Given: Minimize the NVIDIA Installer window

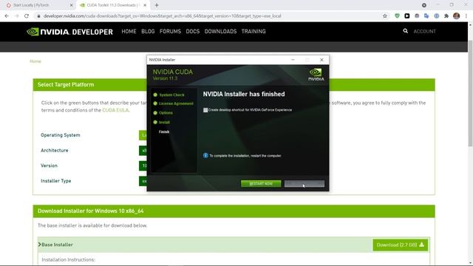Looking at the screenshot, I should [x=293, y=60].
